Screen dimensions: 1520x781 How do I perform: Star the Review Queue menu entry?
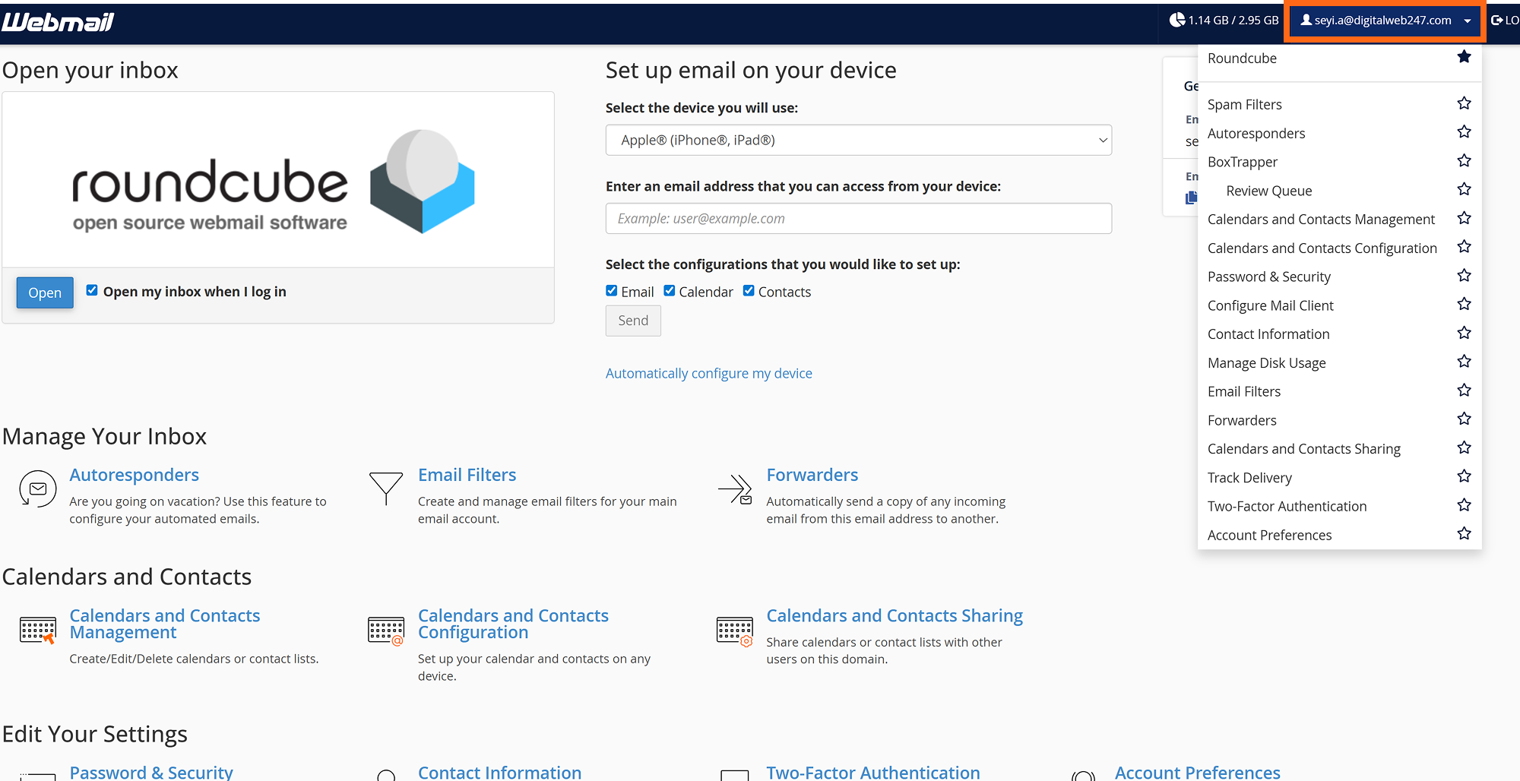click(1464, 189)
